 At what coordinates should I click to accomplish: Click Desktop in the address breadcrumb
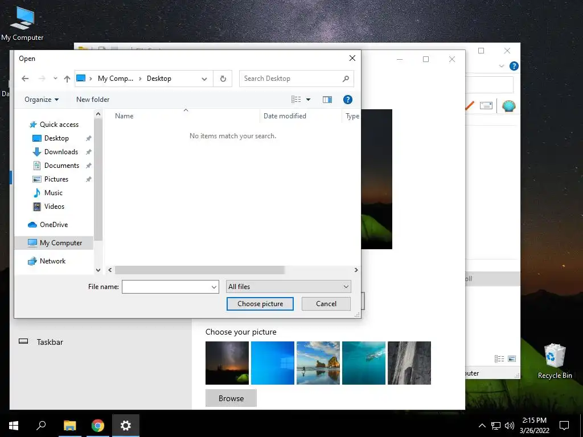(x=159, y=79)
